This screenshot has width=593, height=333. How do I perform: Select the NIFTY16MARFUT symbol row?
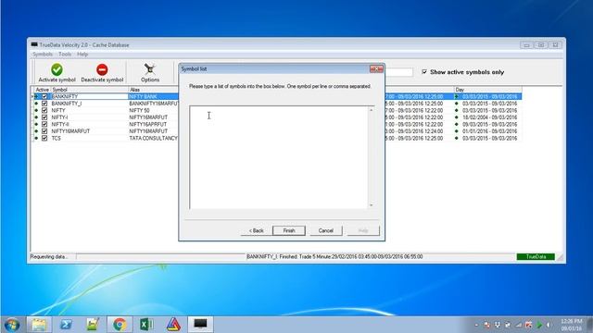(x=70, y=131)
